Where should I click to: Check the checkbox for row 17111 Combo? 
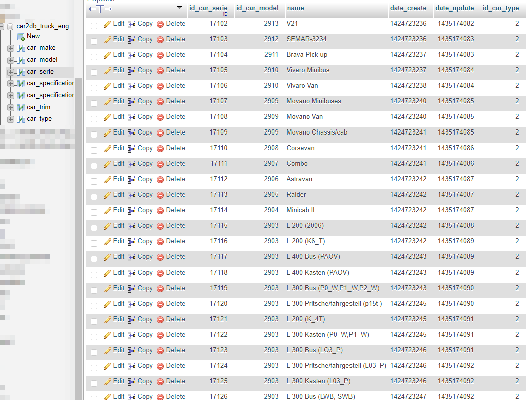[94, 166]
